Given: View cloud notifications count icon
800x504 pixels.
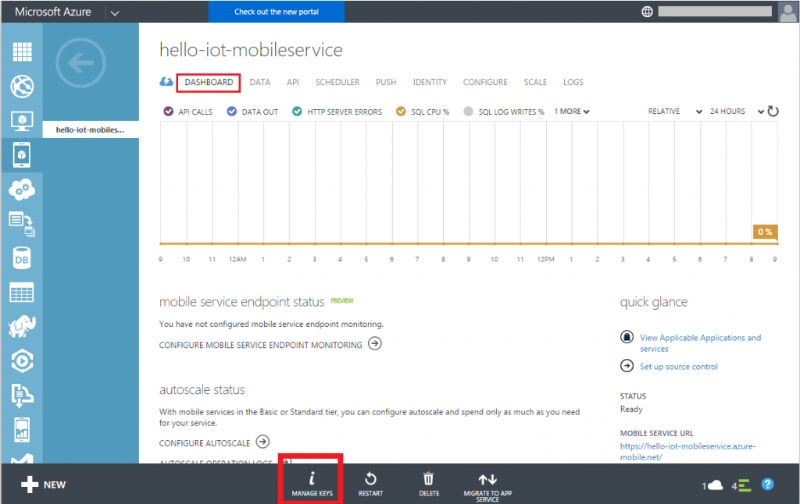Looking at the screenshot, I should point(712,485).
